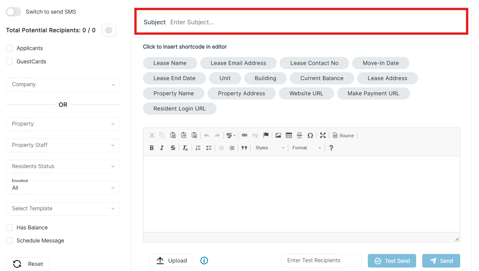The width and height of the screenshot is (479, 271).
Task: Insert an image using the editor toolbar
Action: click(x=278, y=135)
